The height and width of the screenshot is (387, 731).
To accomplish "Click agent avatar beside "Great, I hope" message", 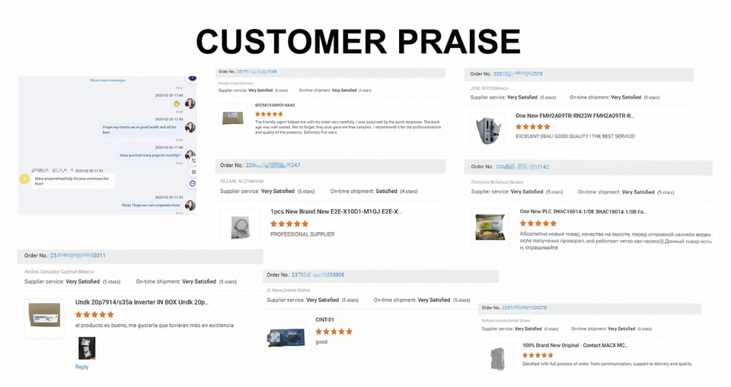I will 190,205.
